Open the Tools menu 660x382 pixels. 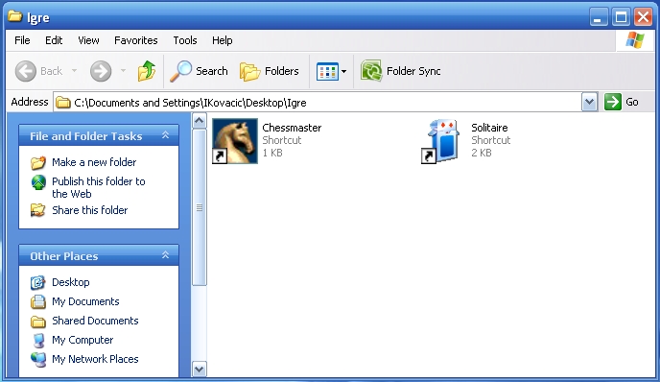[185, 40]
